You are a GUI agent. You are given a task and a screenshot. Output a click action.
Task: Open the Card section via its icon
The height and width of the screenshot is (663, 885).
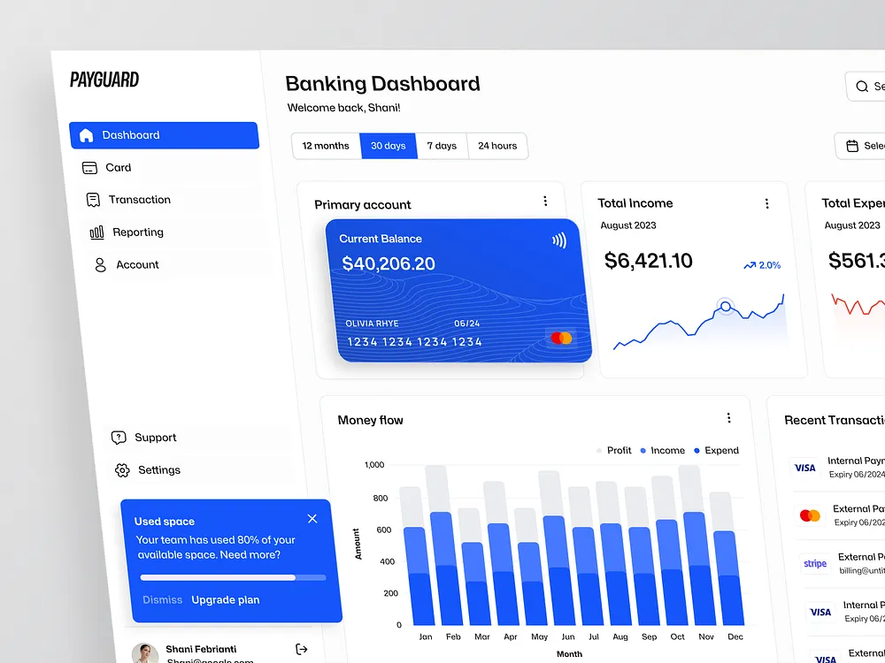[91, 167]
